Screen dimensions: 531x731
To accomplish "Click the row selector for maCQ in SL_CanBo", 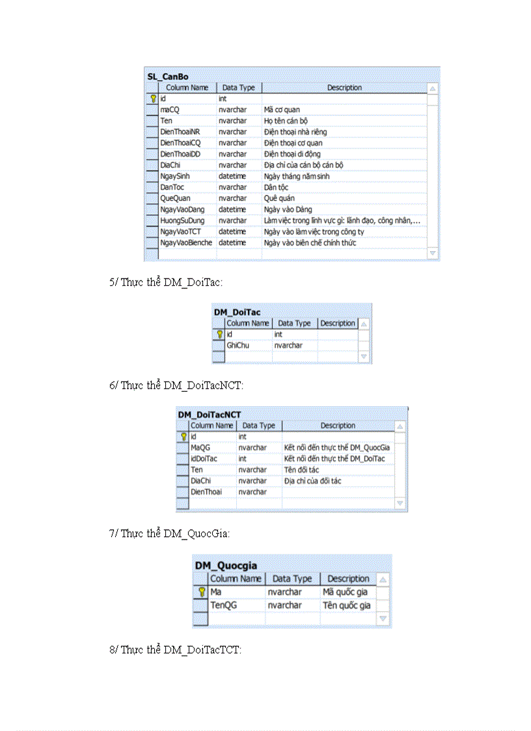I will pos(152,109).
